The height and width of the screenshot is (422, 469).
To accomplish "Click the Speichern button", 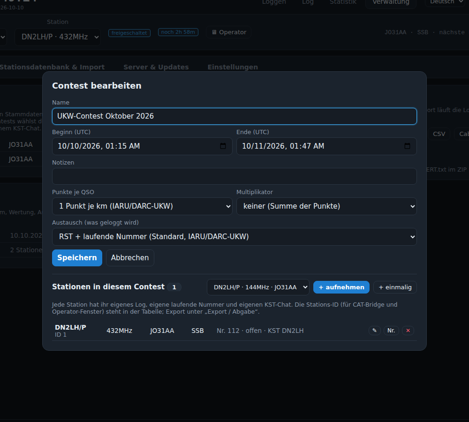I will 77,257.
